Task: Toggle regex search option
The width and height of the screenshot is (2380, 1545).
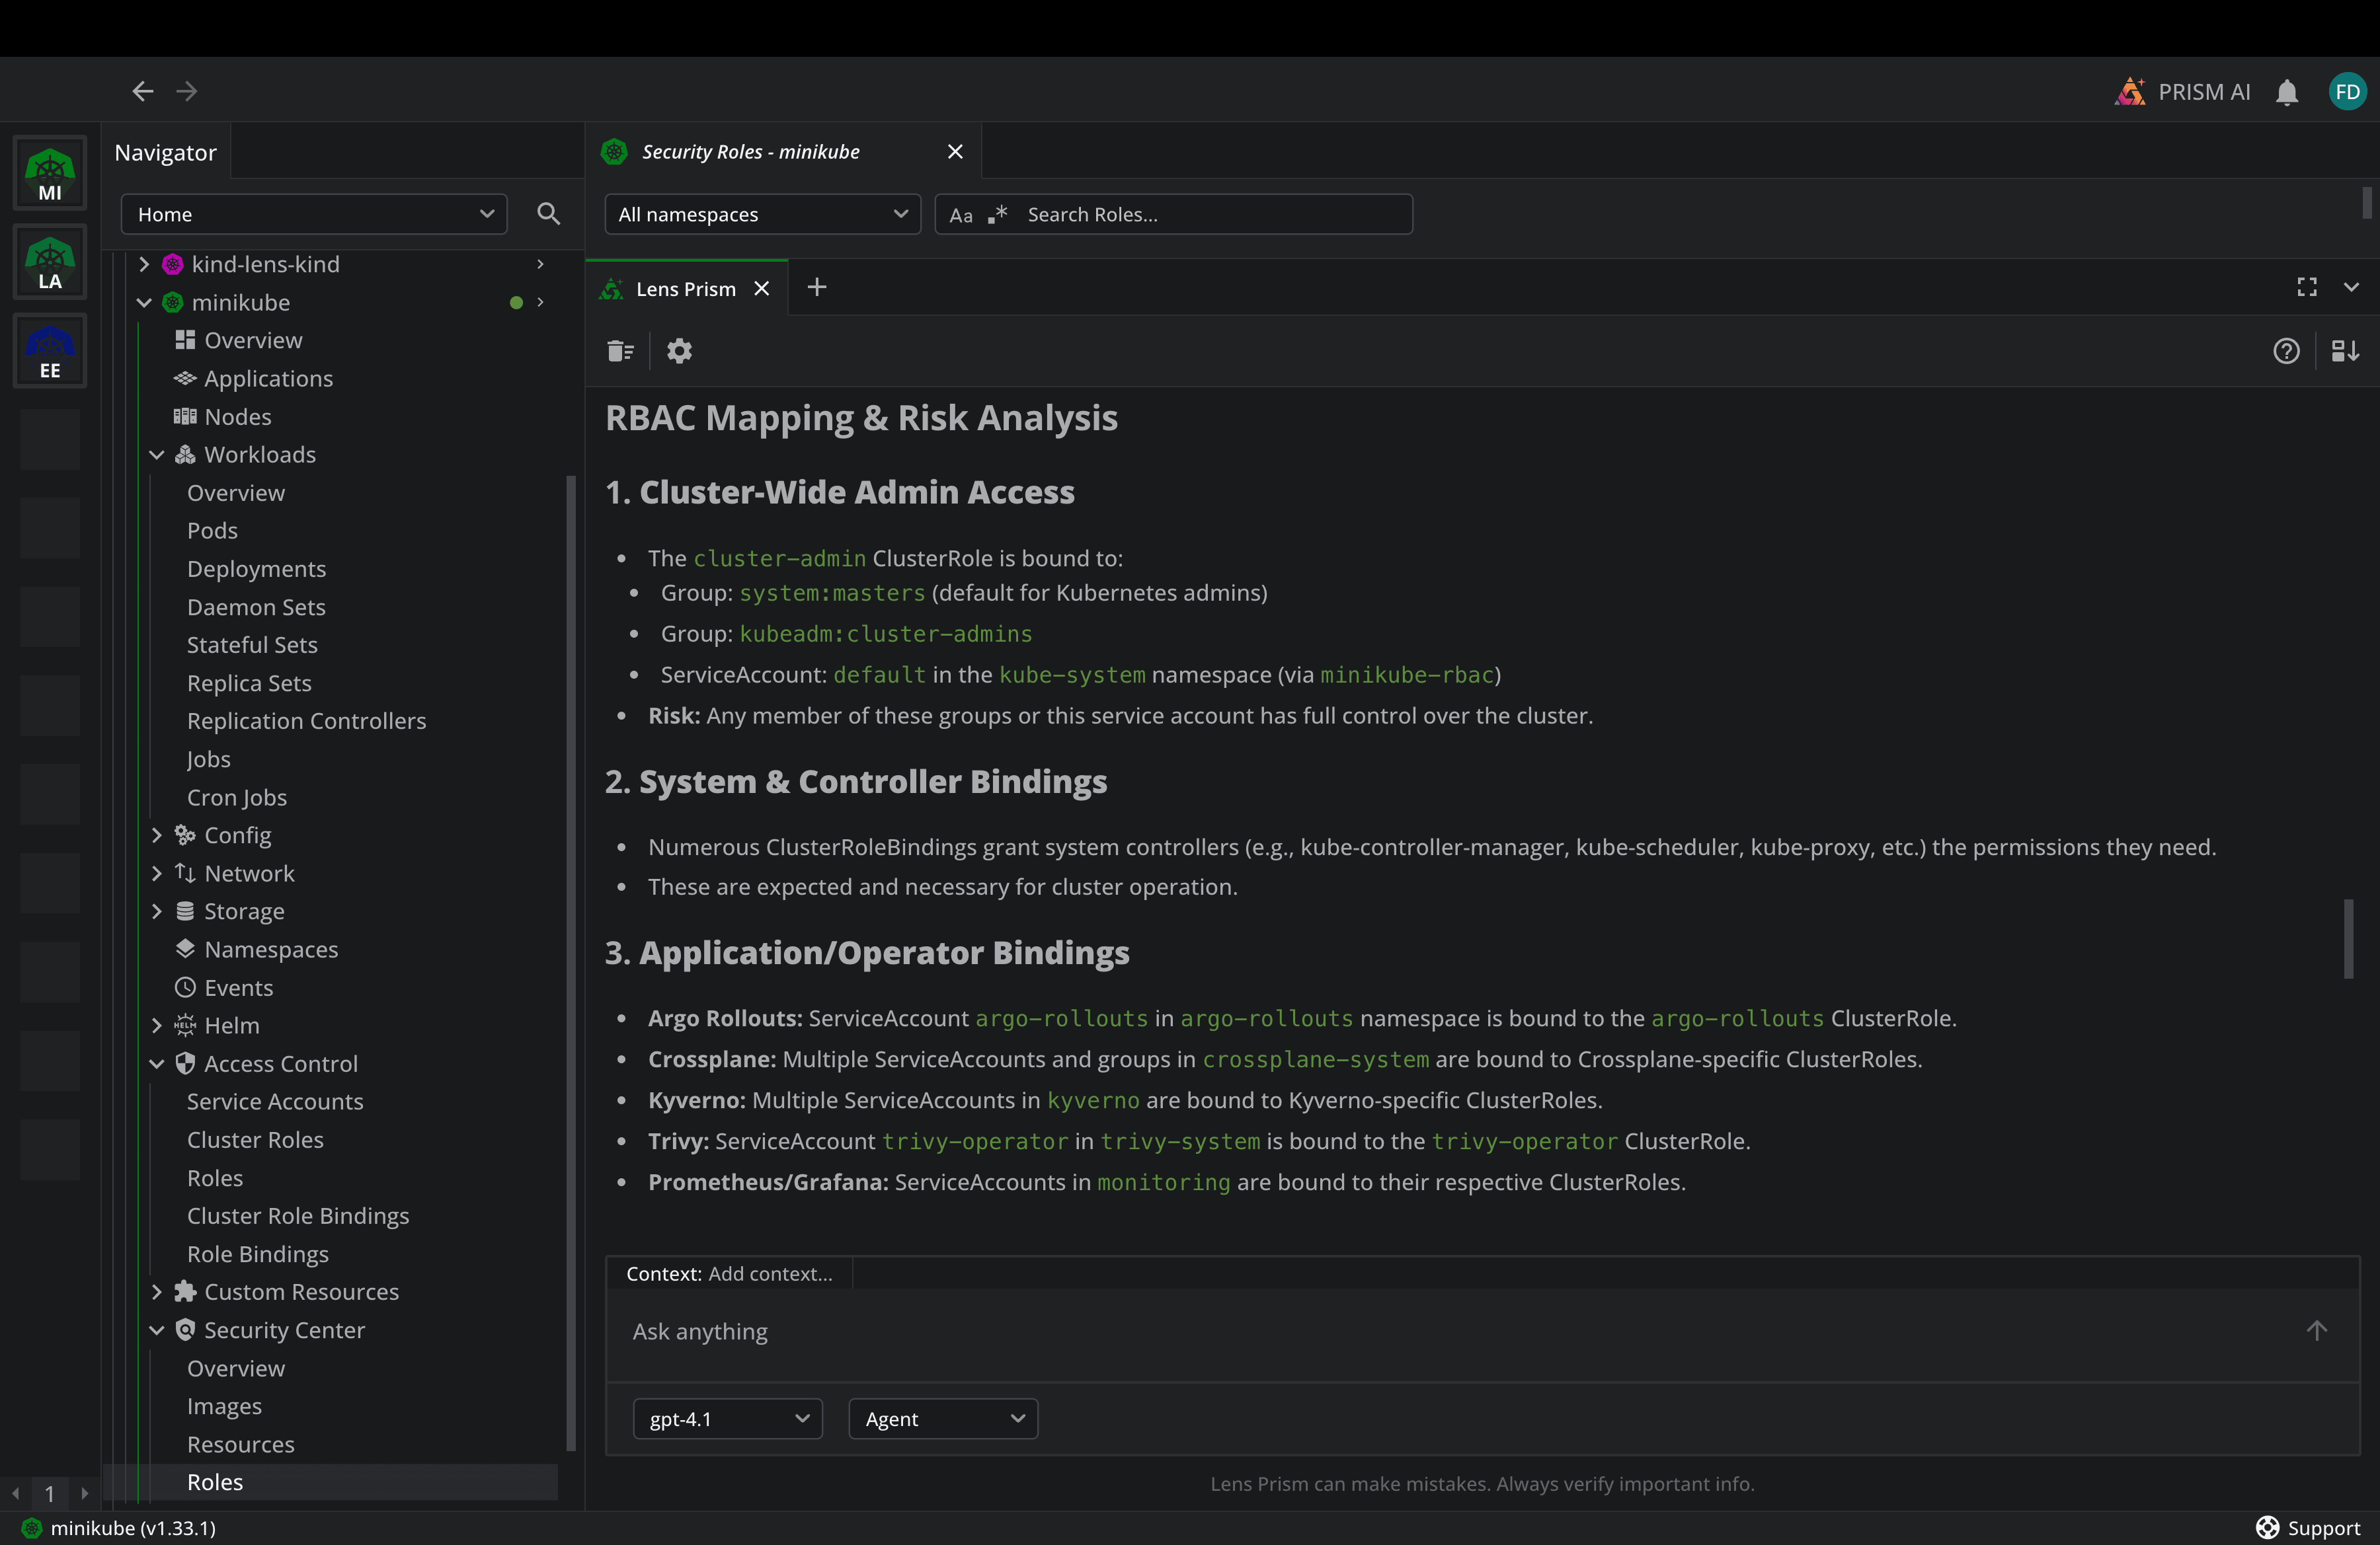Action: 997,215
